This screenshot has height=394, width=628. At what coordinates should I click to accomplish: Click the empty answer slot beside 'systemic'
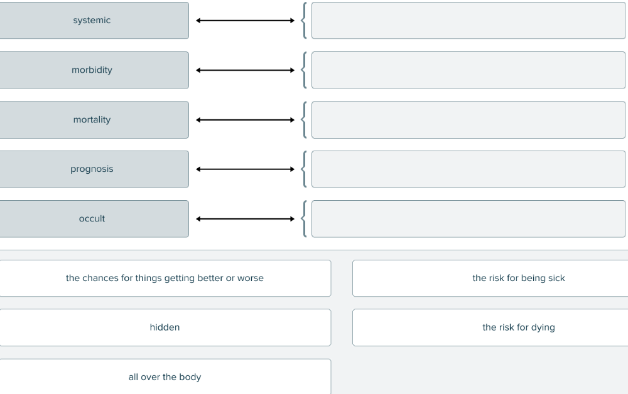click(x=468, y=21)
